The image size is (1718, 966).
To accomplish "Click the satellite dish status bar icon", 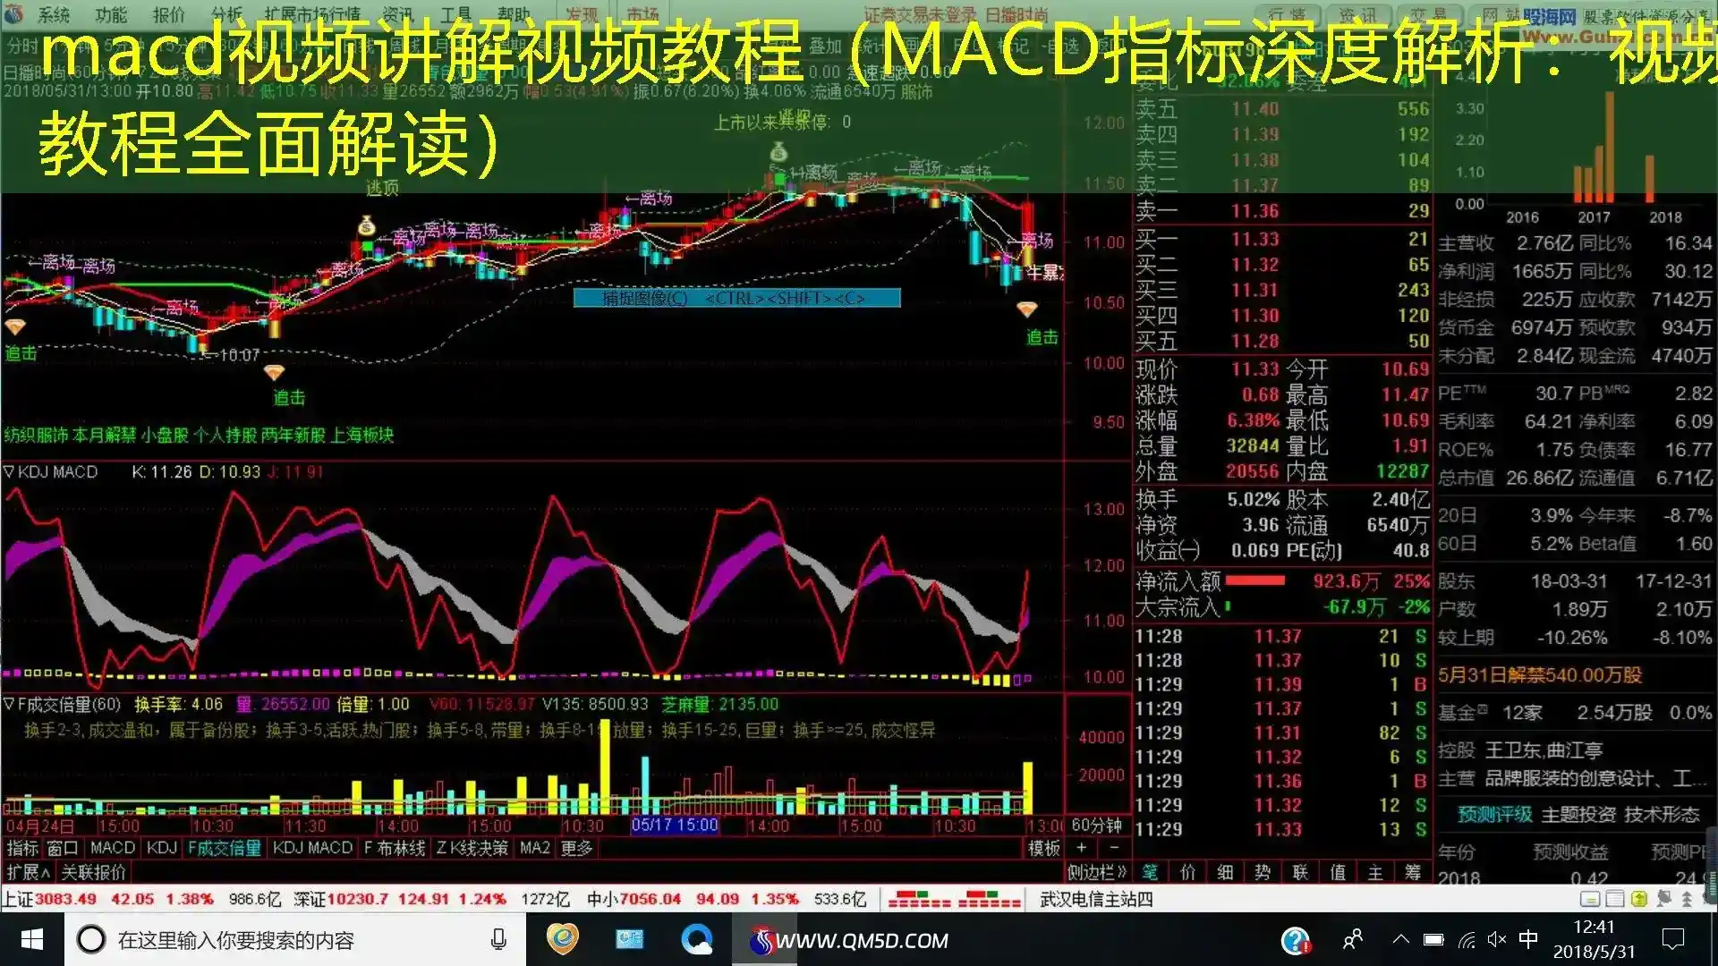I will pyautogui.click(x=1663, y=899).
